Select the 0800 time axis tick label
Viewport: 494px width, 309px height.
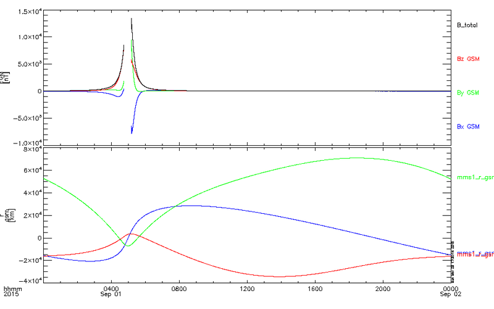pyautogui.click(x=179, y=288)
